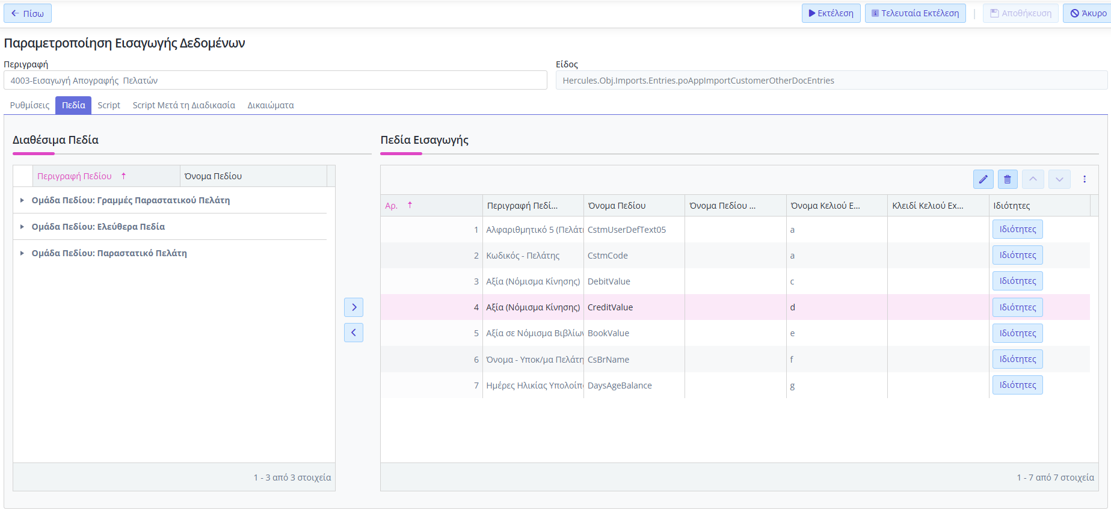Viewport: 1111px width, 510px height.
Task: Open the Script Μετά τη Διαδικασία tab
Action: tap(183, 105)
